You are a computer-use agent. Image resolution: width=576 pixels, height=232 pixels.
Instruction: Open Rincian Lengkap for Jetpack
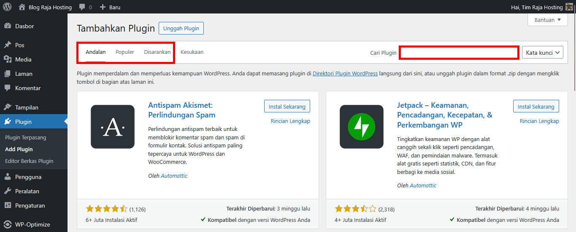tap(539, 121)
